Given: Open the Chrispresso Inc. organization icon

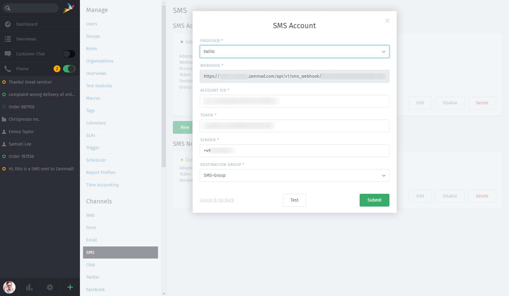Looking at the screenshot, I should click(x=4, y=119).
